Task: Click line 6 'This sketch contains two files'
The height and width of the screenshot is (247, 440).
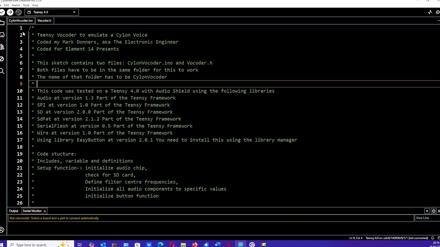Action: click(x=125, y=63)
